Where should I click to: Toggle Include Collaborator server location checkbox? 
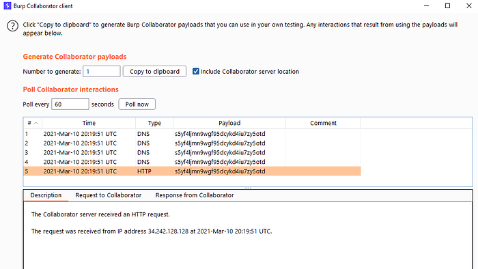click(x=196, y=72)
